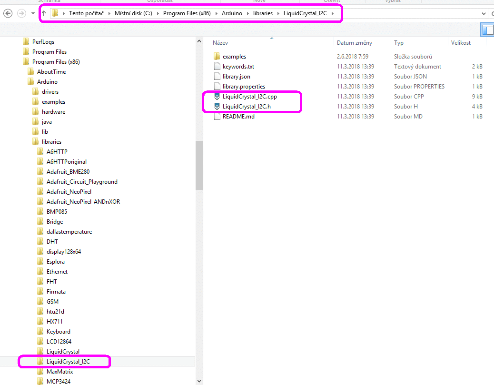The height and width of the screenshot is (385, 494).
Task: Select the hardware folder under Arduino
Action: [53, 112]
